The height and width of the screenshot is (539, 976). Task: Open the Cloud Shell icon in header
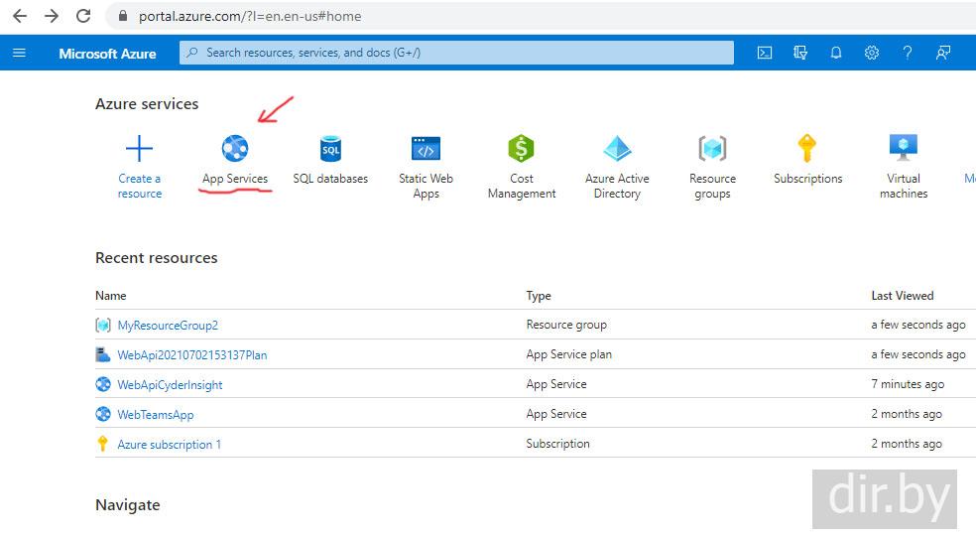coord(765,53)
